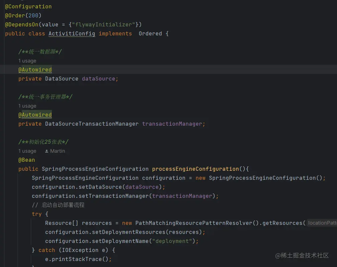
Task: Click the printStackTrace method call
Action: coord(77,259)
